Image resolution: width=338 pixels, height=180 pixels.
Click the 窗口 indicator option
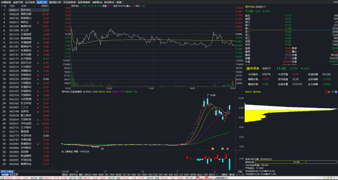point(81,174)
